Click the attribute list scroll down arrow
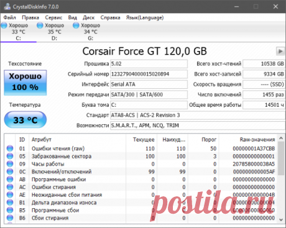 point(281,220)
